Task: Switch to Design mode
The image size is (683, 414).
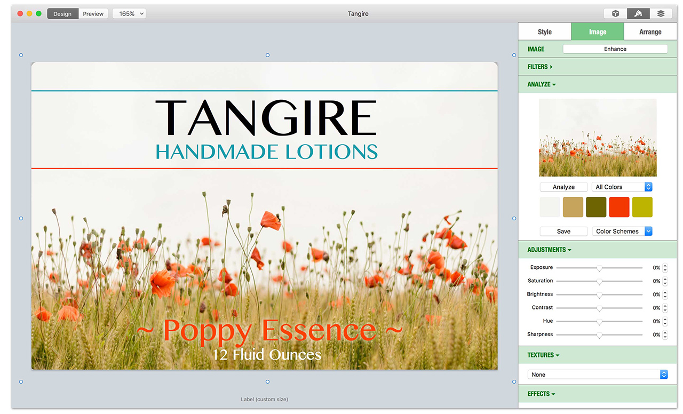Action: click(x=62, y=14)
